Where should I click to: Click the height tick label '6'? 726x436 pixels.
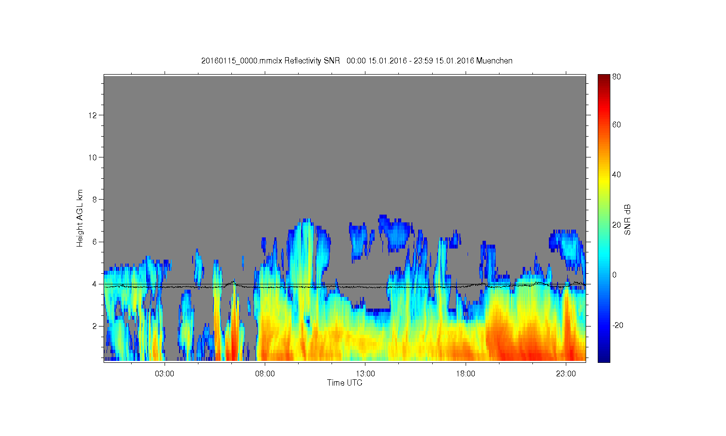[95, 242]
